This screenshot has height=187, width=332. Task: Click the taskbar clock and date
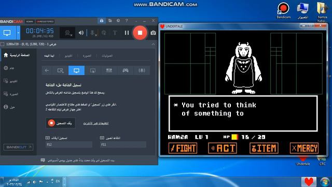(14, 182)
